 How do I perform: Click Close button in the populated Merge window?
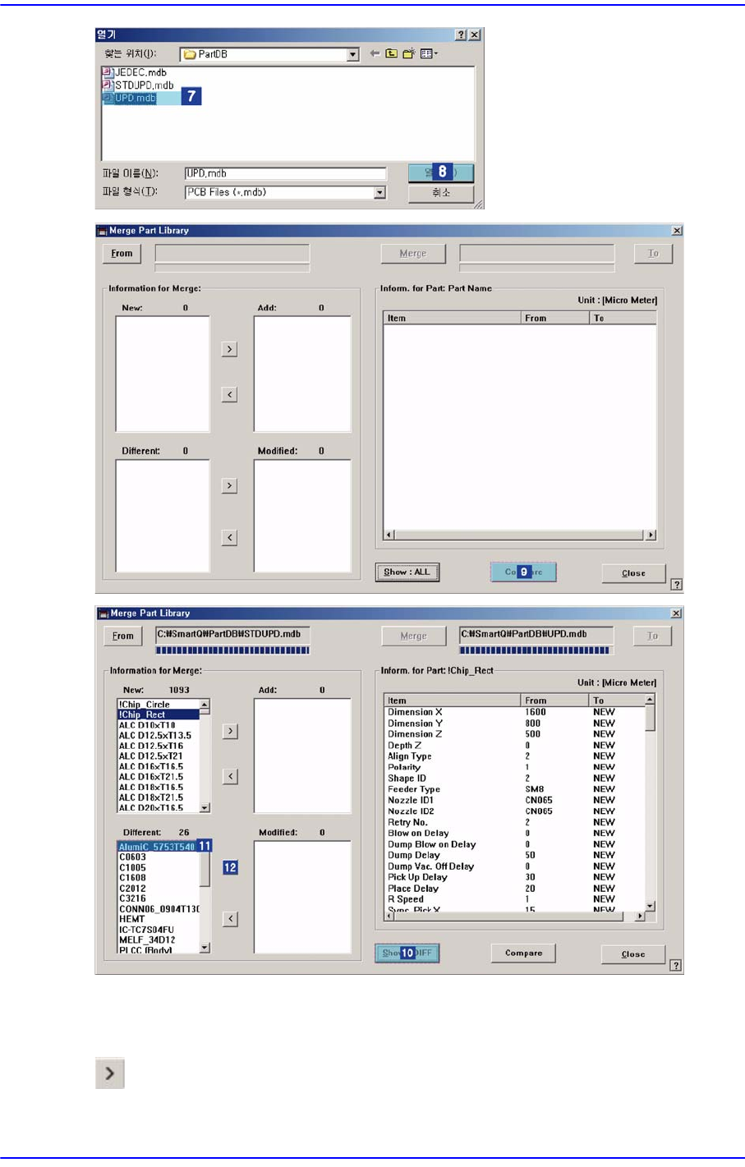coord(632,954)
